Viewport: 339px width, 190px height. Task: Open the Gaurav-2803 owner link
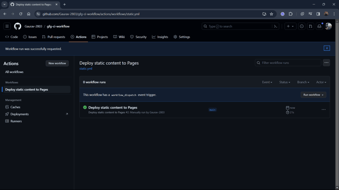pos(33,26)
